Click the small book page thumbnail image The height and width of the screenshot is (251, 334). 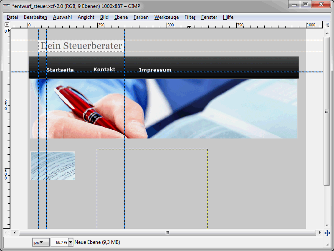point(53,166)
